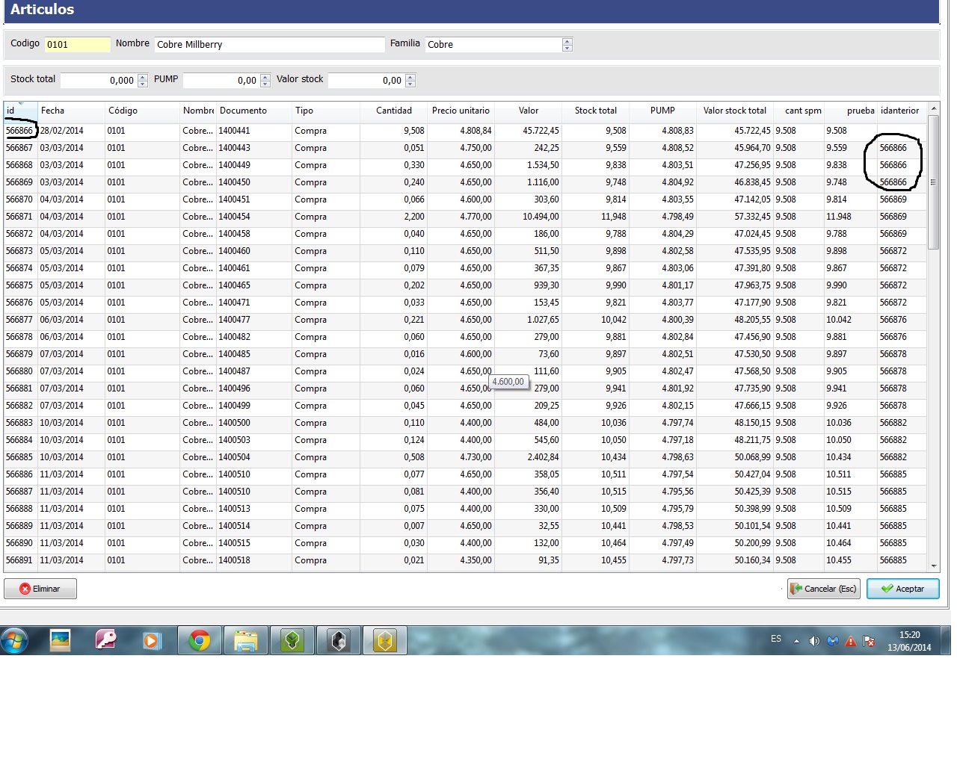Select the row with id 566871
957x765 pixels.
point(465,217)
